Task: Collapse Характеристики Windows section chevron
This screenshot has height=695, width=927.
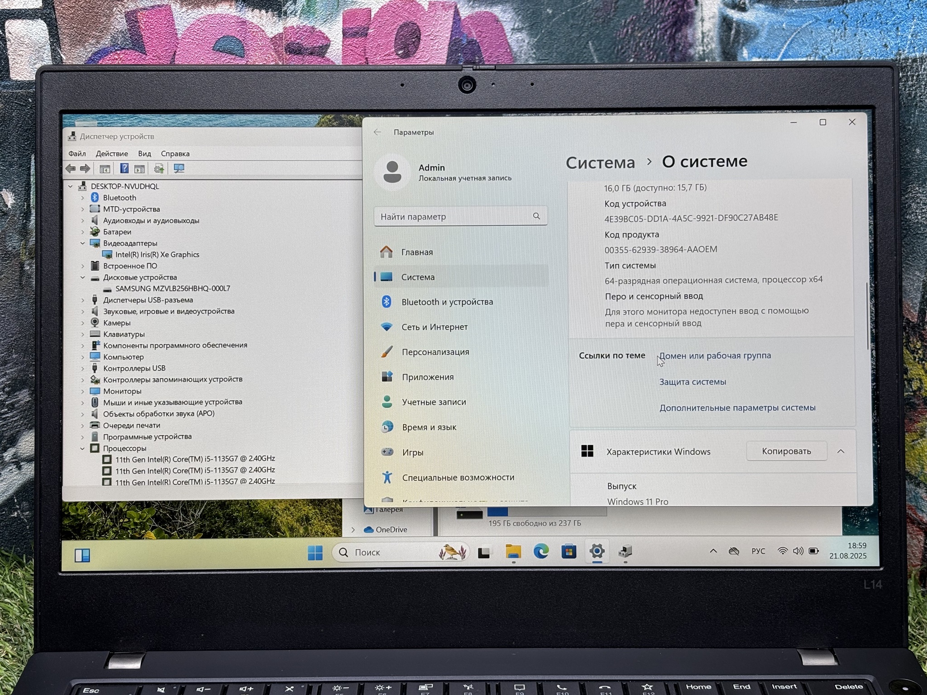Action: tap(841, 451)
